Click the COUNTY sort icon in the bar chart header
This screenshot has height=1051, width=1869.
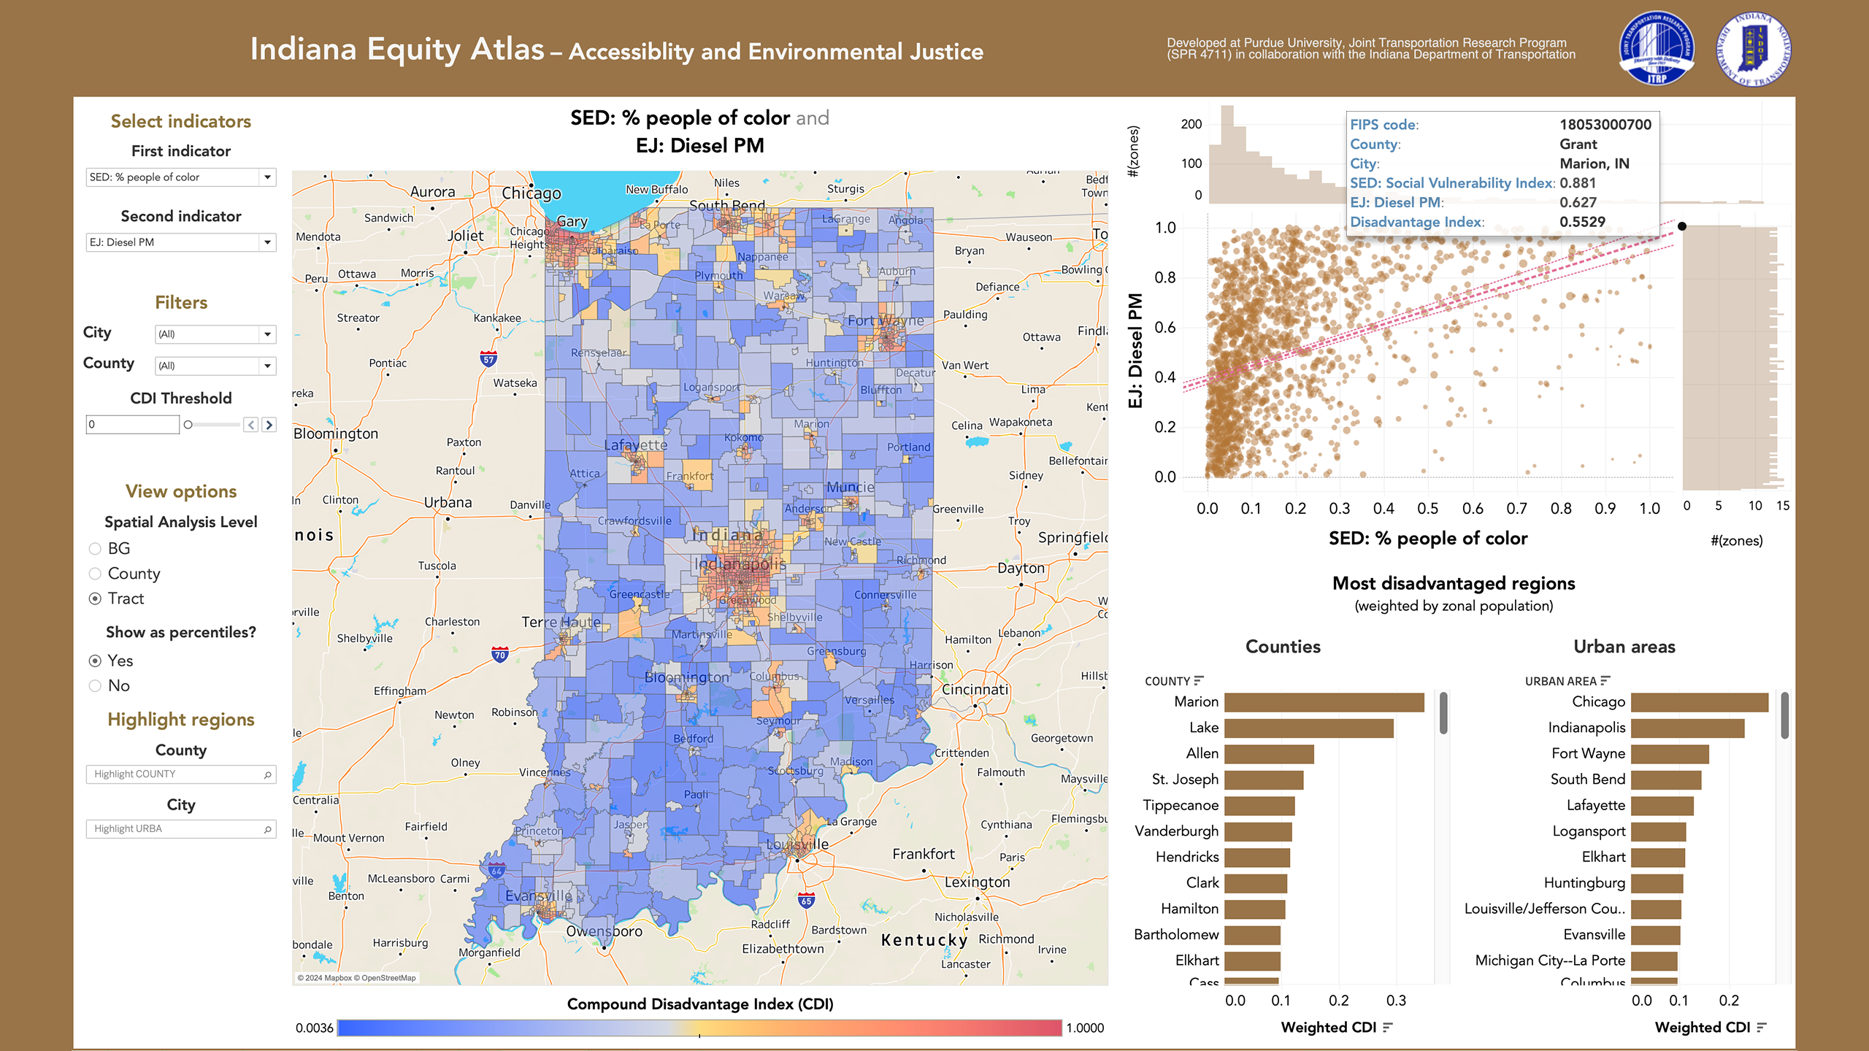tap(1198, 680)
